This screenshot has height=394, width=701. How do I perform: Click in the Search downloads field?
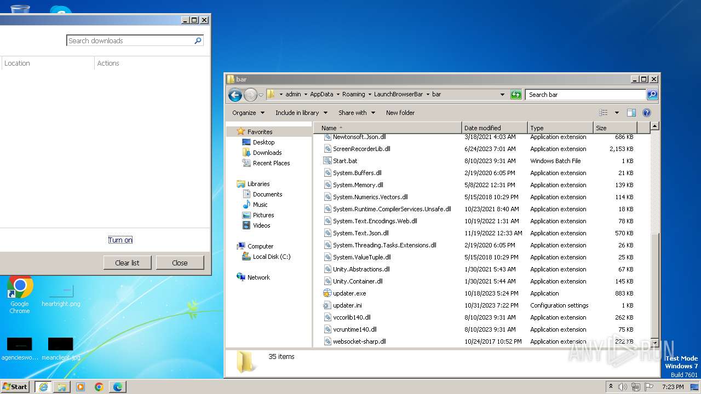pyautogui.click(x=130, y=40)
